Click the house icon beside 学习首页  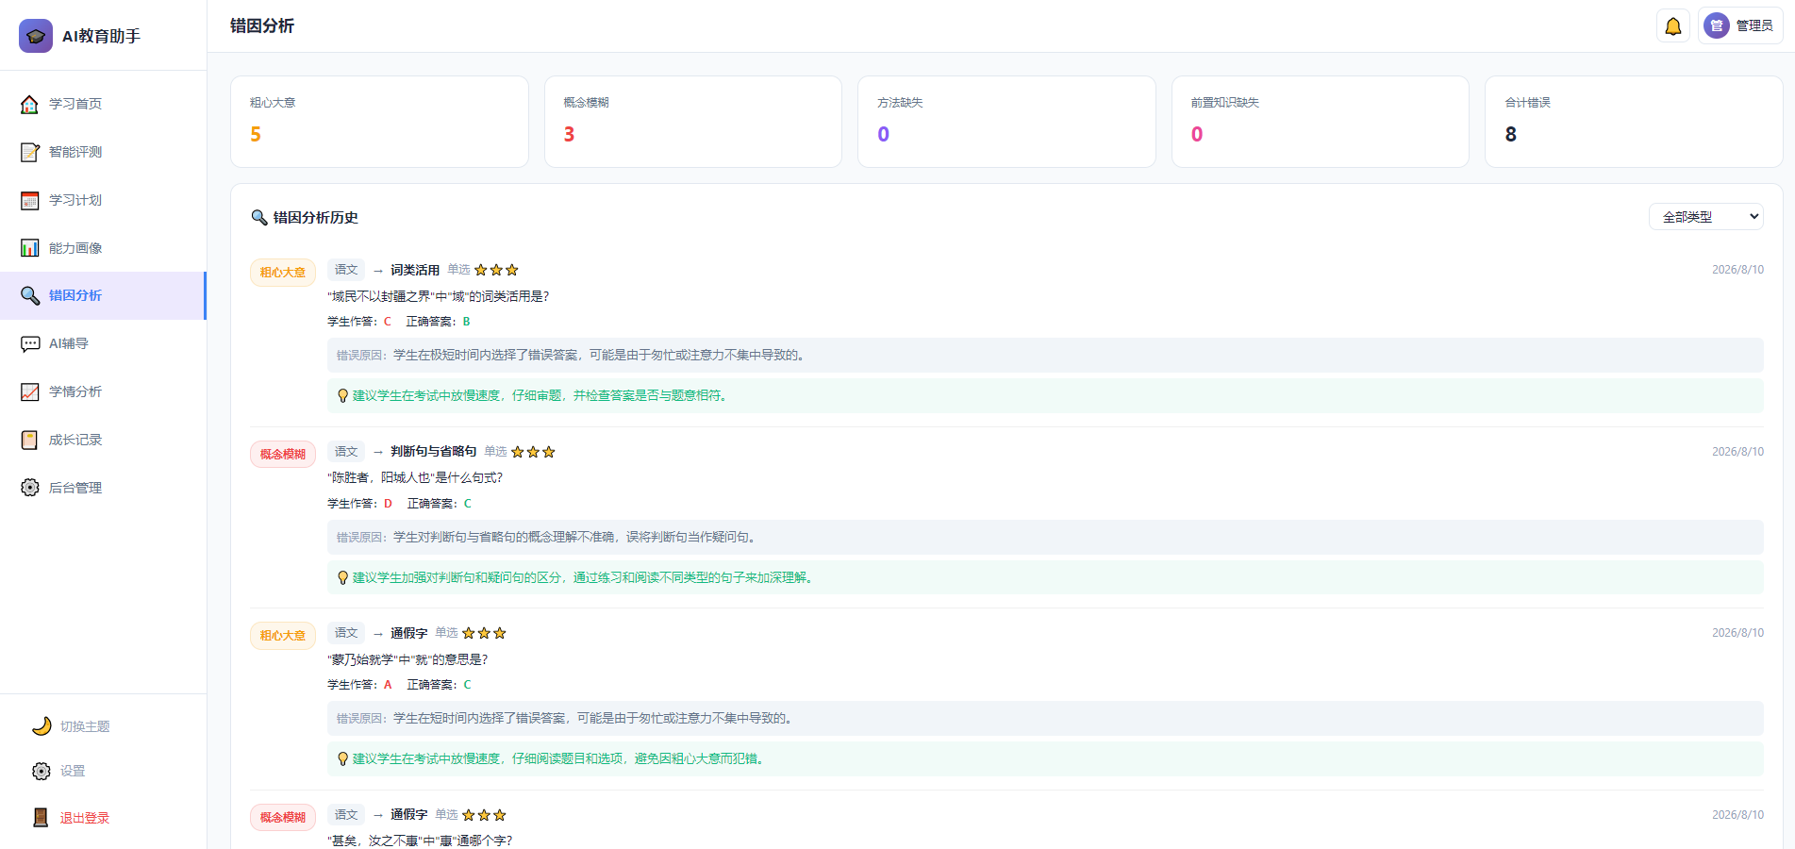(x=30, y=104)
